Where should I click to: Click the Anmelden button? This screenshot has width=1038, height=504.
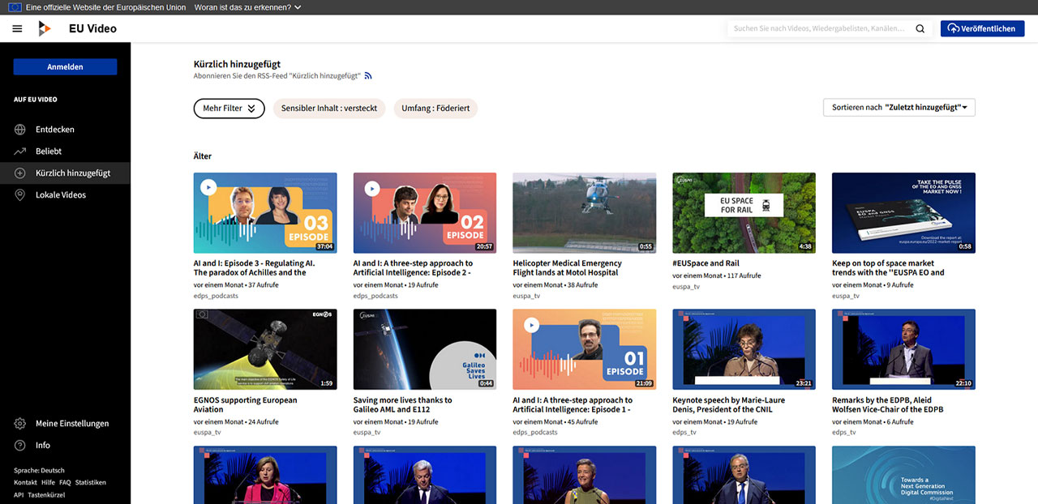65,67
